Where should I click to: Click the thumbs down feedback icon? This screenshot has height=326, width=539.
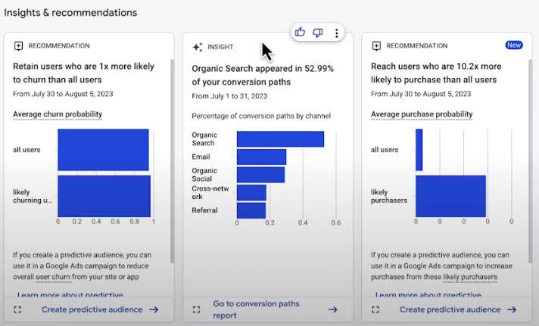(318, 33)
